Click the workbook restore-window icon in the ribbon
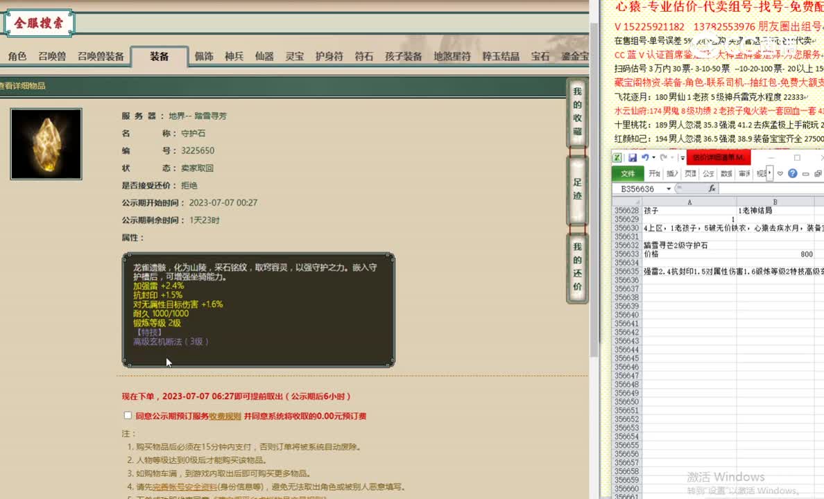Image resolution: width=824 pixels, height=499 pixels. [x=818, y=173]
